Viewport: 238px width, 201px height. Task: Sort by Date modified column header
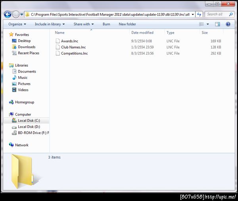(x=142, y=33)
